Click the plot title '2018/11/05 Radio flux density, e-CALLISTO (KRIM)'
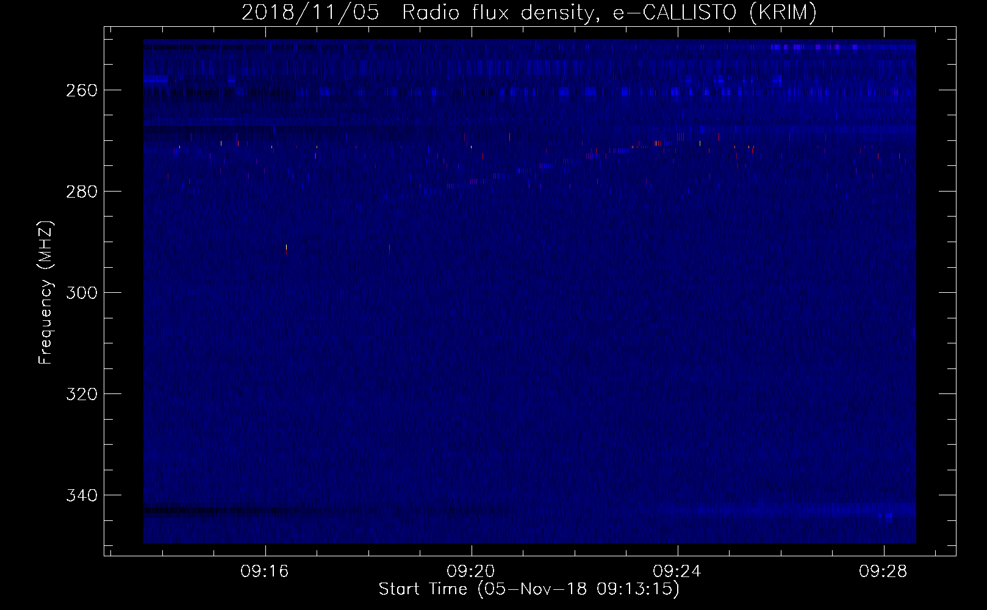 pyautogui.click(x=529, y=12)
